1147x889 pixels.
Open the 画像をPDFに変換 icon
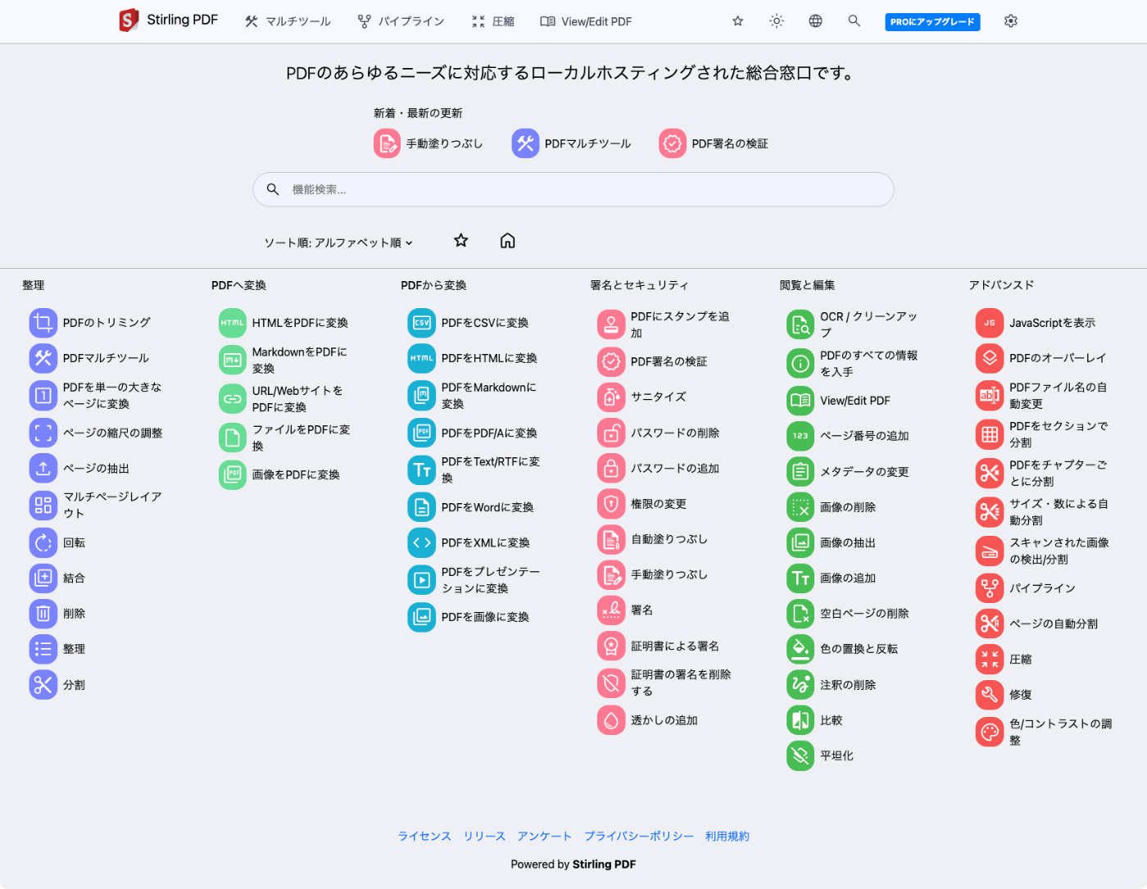click(x=233, y=474)
